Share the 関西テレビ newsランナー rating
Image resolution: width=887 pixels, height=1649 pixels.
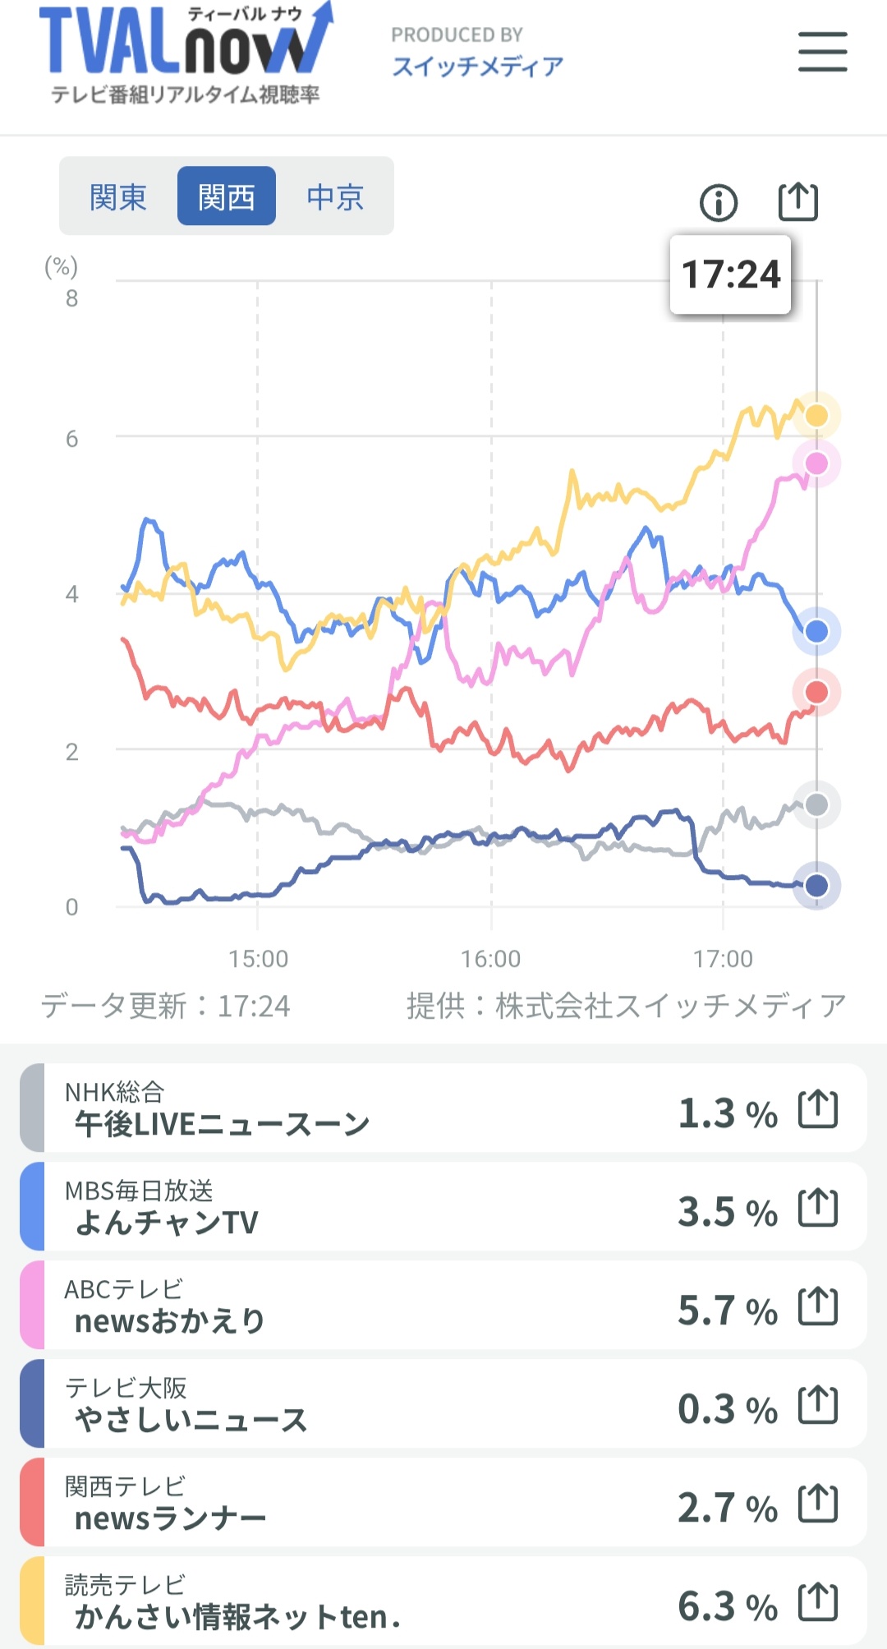tap(818, 1504)
